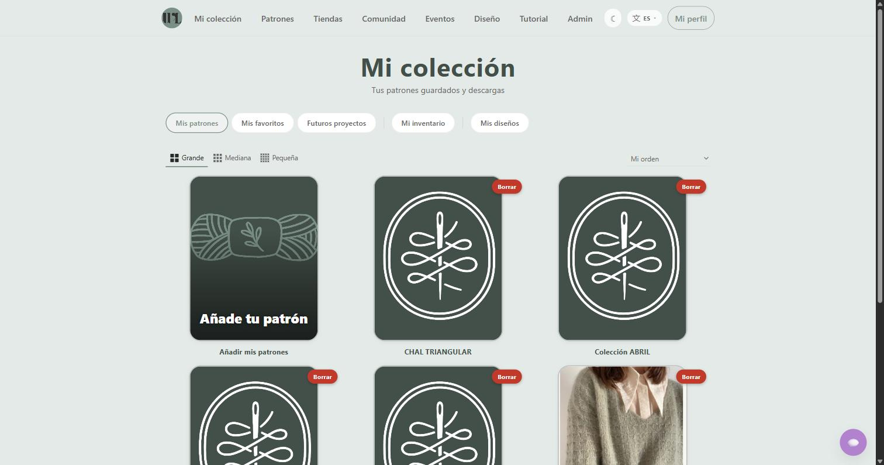Switch to Futuros proyectos tab
Viewport: 884px width, 465px height.
tap(337, 123)
